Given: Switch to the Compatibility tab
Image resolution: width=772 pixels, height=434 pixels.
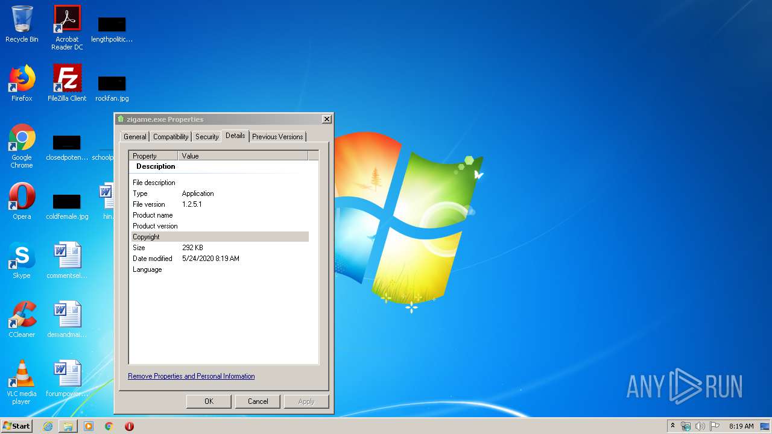Looking at the screenshot, I should point(171,137).
